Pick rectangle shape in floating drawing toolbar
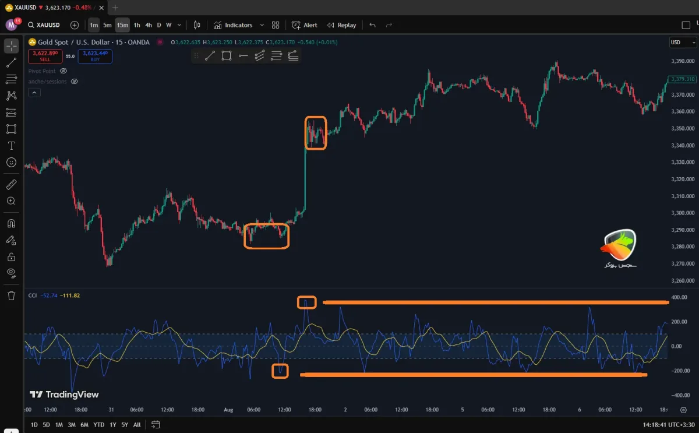The height and width of the screenshot is (433, 699). click(x=227, y=55)
